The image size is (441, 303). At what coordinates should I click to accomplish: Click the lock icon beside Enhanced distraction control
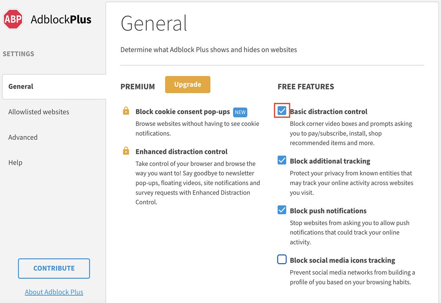[126, 151]
